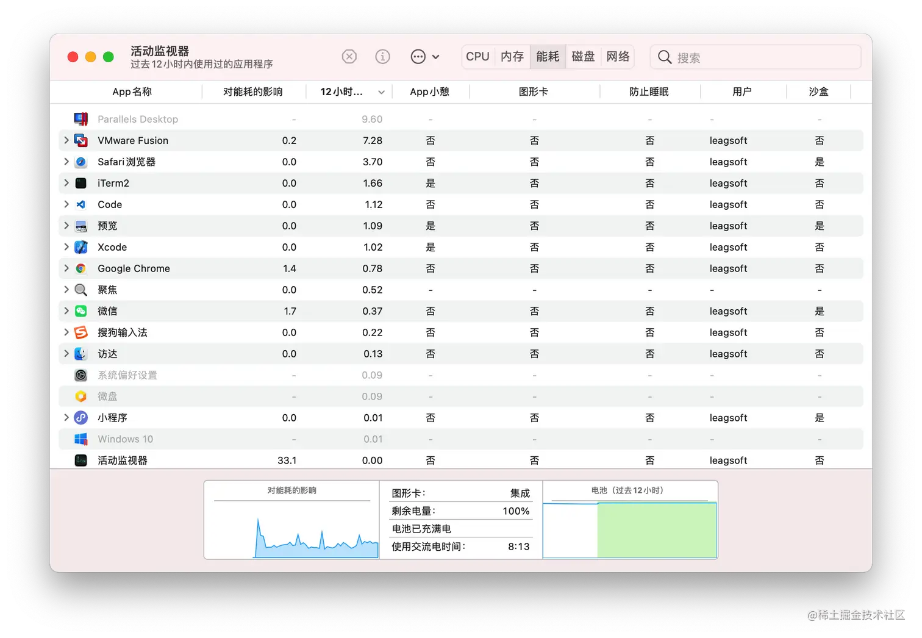Sort by App小憩 column header
922x638 pixels.
click(430, 91)
